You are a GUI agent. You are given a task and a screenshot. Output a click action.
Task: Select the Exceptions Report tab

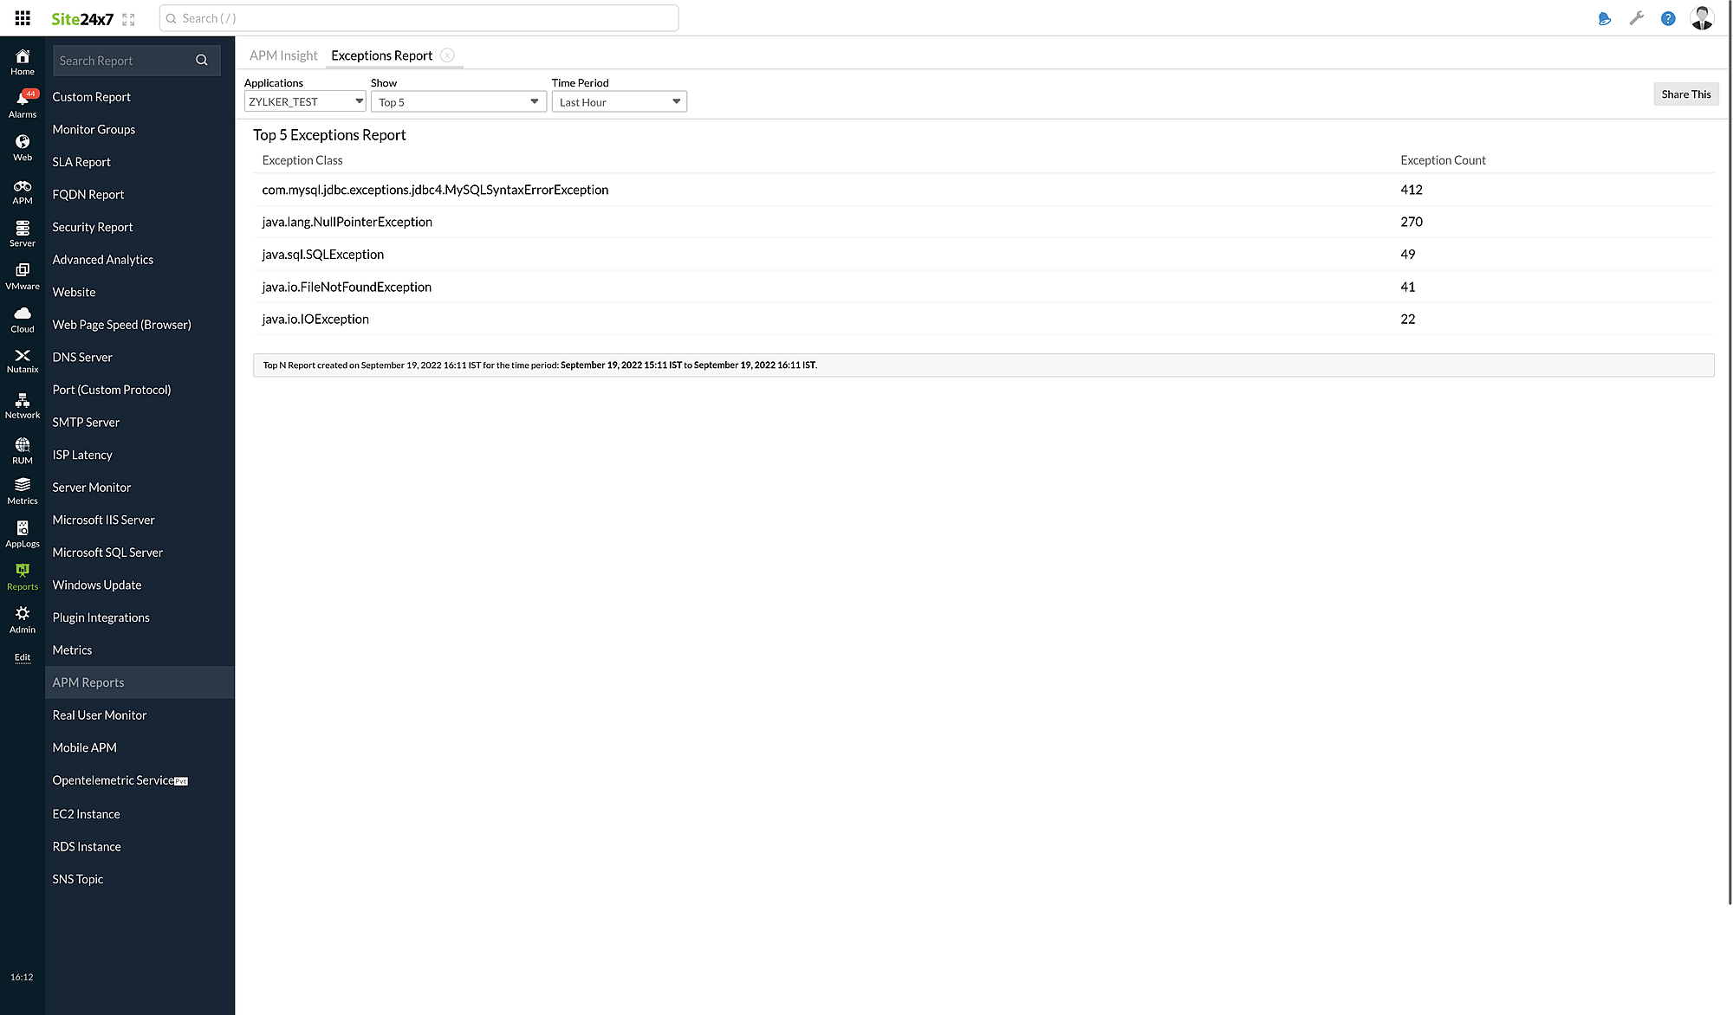point(382,55)
